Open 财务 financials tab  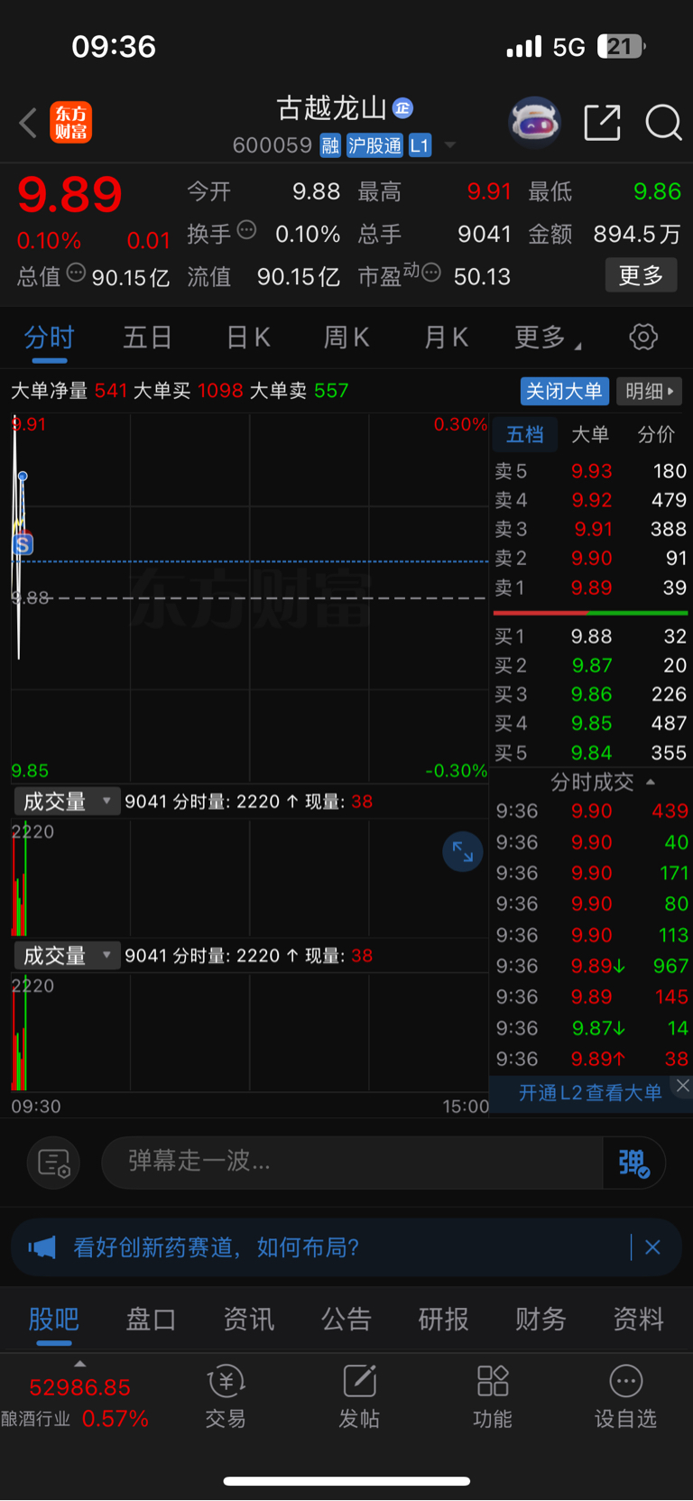click(541, 1320)
